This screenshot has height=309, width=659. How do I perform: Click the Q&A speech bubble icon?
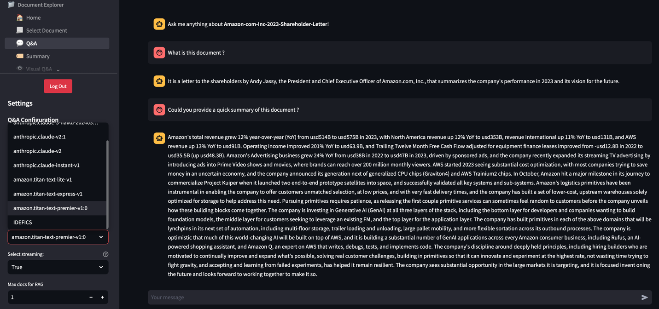coord(20,43)
